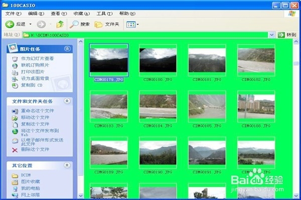This screenshot has width=301, height=200.
Task: Open the Edit (编辑) menu
Action: (x=36, y=13)
